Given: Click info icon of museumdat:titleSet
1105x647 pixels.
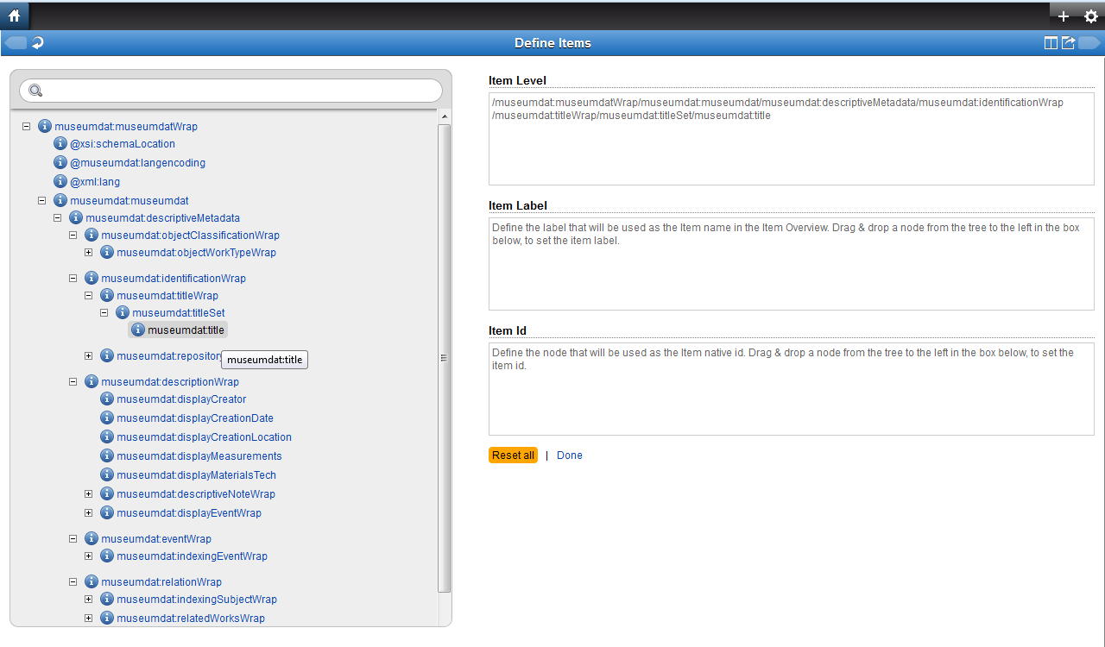Looking at the screenshot, I should click(x=123, y=312).
